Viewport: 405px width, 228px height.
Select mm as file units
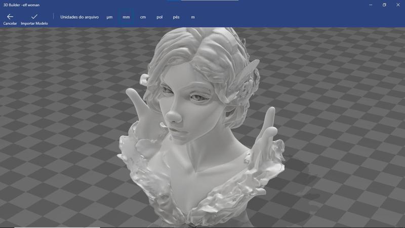coord(126,17)
